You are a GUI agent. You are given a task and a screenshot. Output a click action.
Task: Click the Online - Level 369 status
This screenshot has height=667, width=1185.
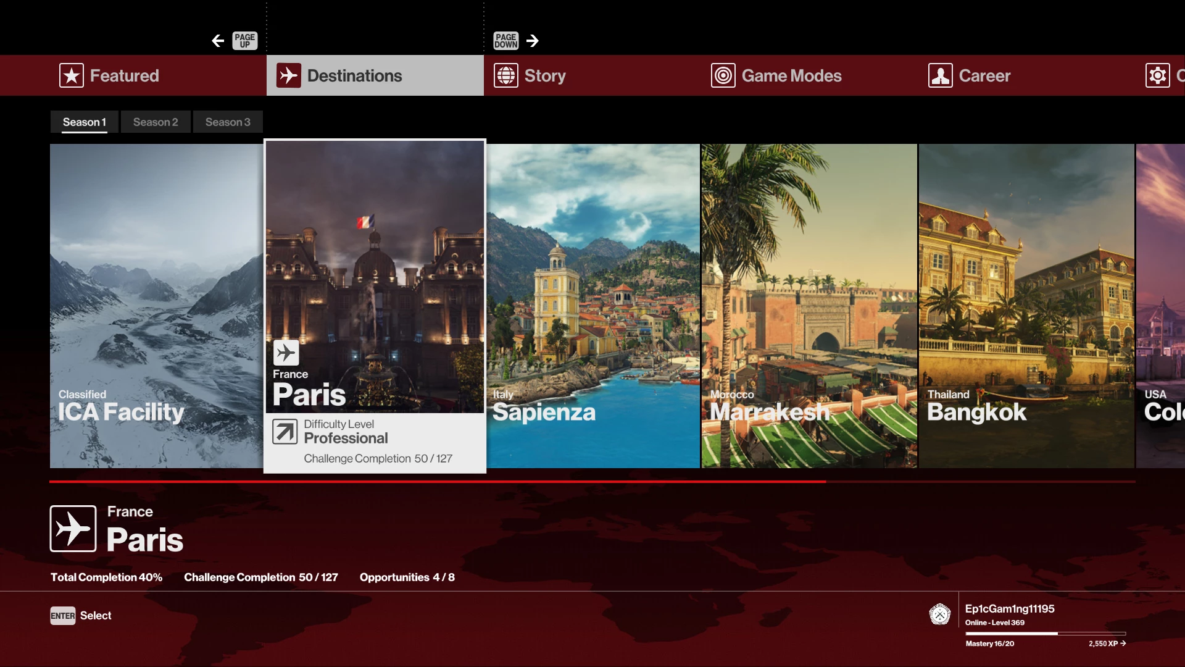pos(995,623)
